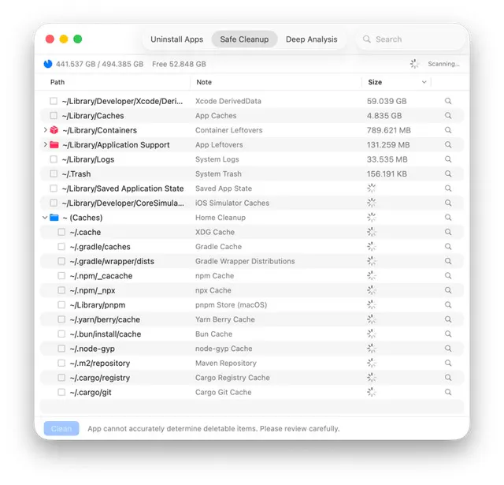Click the red package icon for Containers
The width and height of the screenshot is (504, 485).
(x=54, y=130)
